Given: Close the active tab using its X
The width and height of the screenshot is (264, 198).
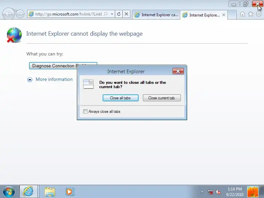Looking at the screenshot, I should pos(224,15).
